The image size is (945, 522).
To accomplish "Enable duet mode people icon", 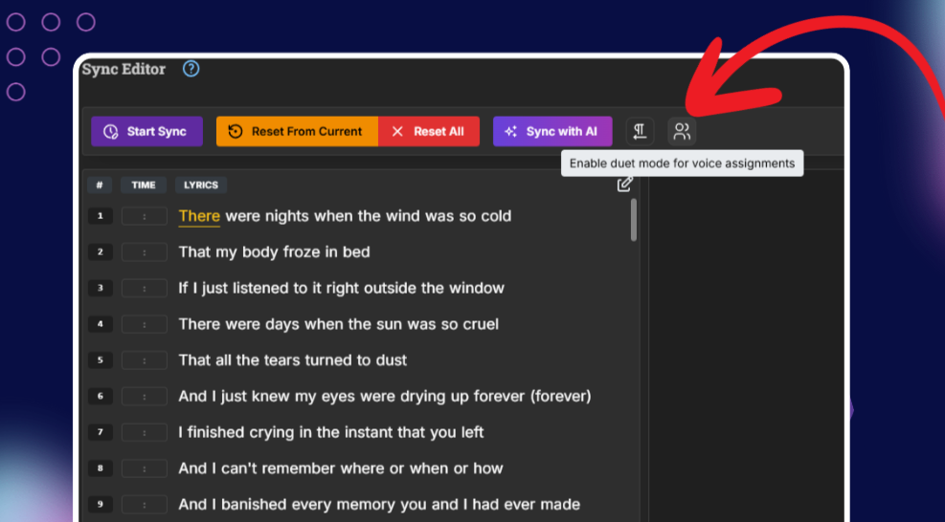I will 682,131.
